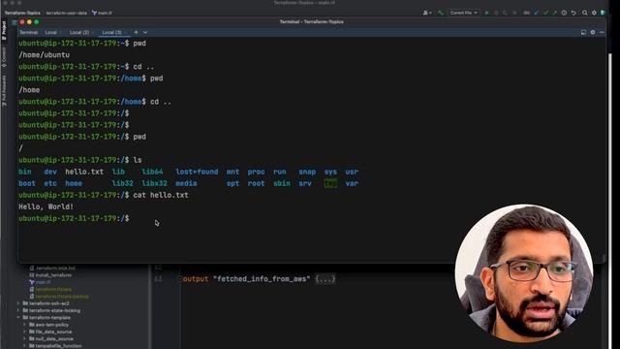Click the shield plugin icon
Screen dimensions: 620x349
pos(603,13)
